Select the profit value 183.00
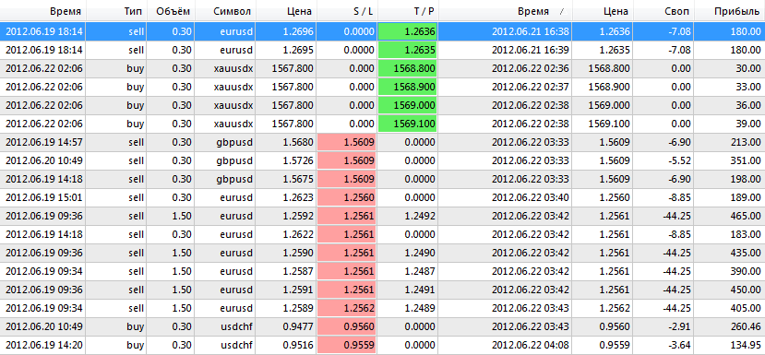 tap(746, 234)
